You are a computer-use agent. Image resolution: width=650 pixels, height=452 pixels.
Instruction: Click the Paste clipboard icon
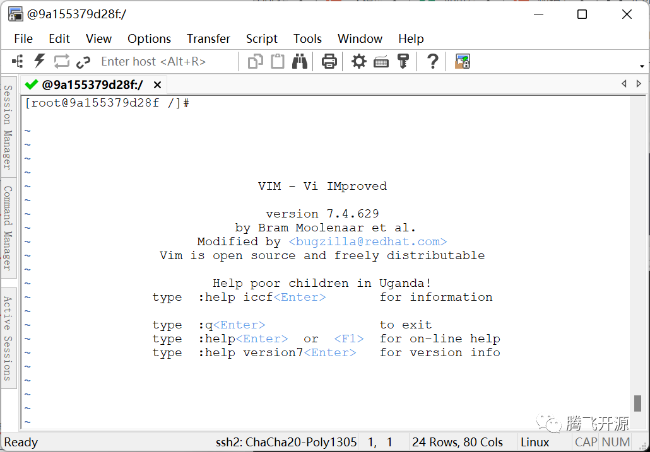(278, 61)
